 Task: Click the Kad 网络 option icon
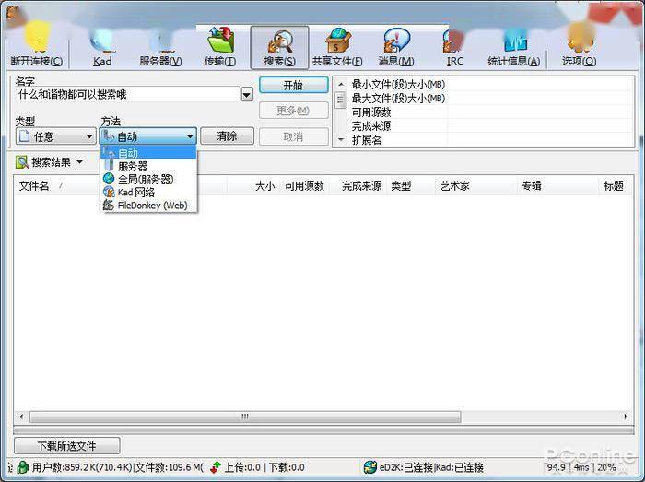109,192
